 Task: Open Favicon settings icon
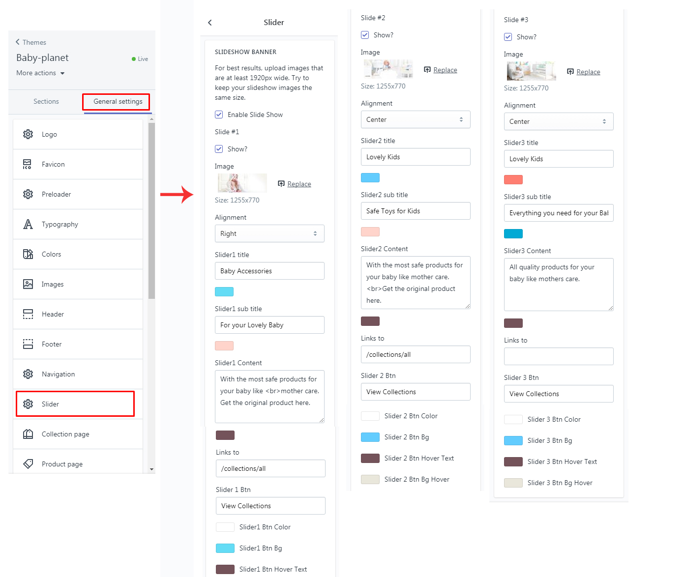28,164
